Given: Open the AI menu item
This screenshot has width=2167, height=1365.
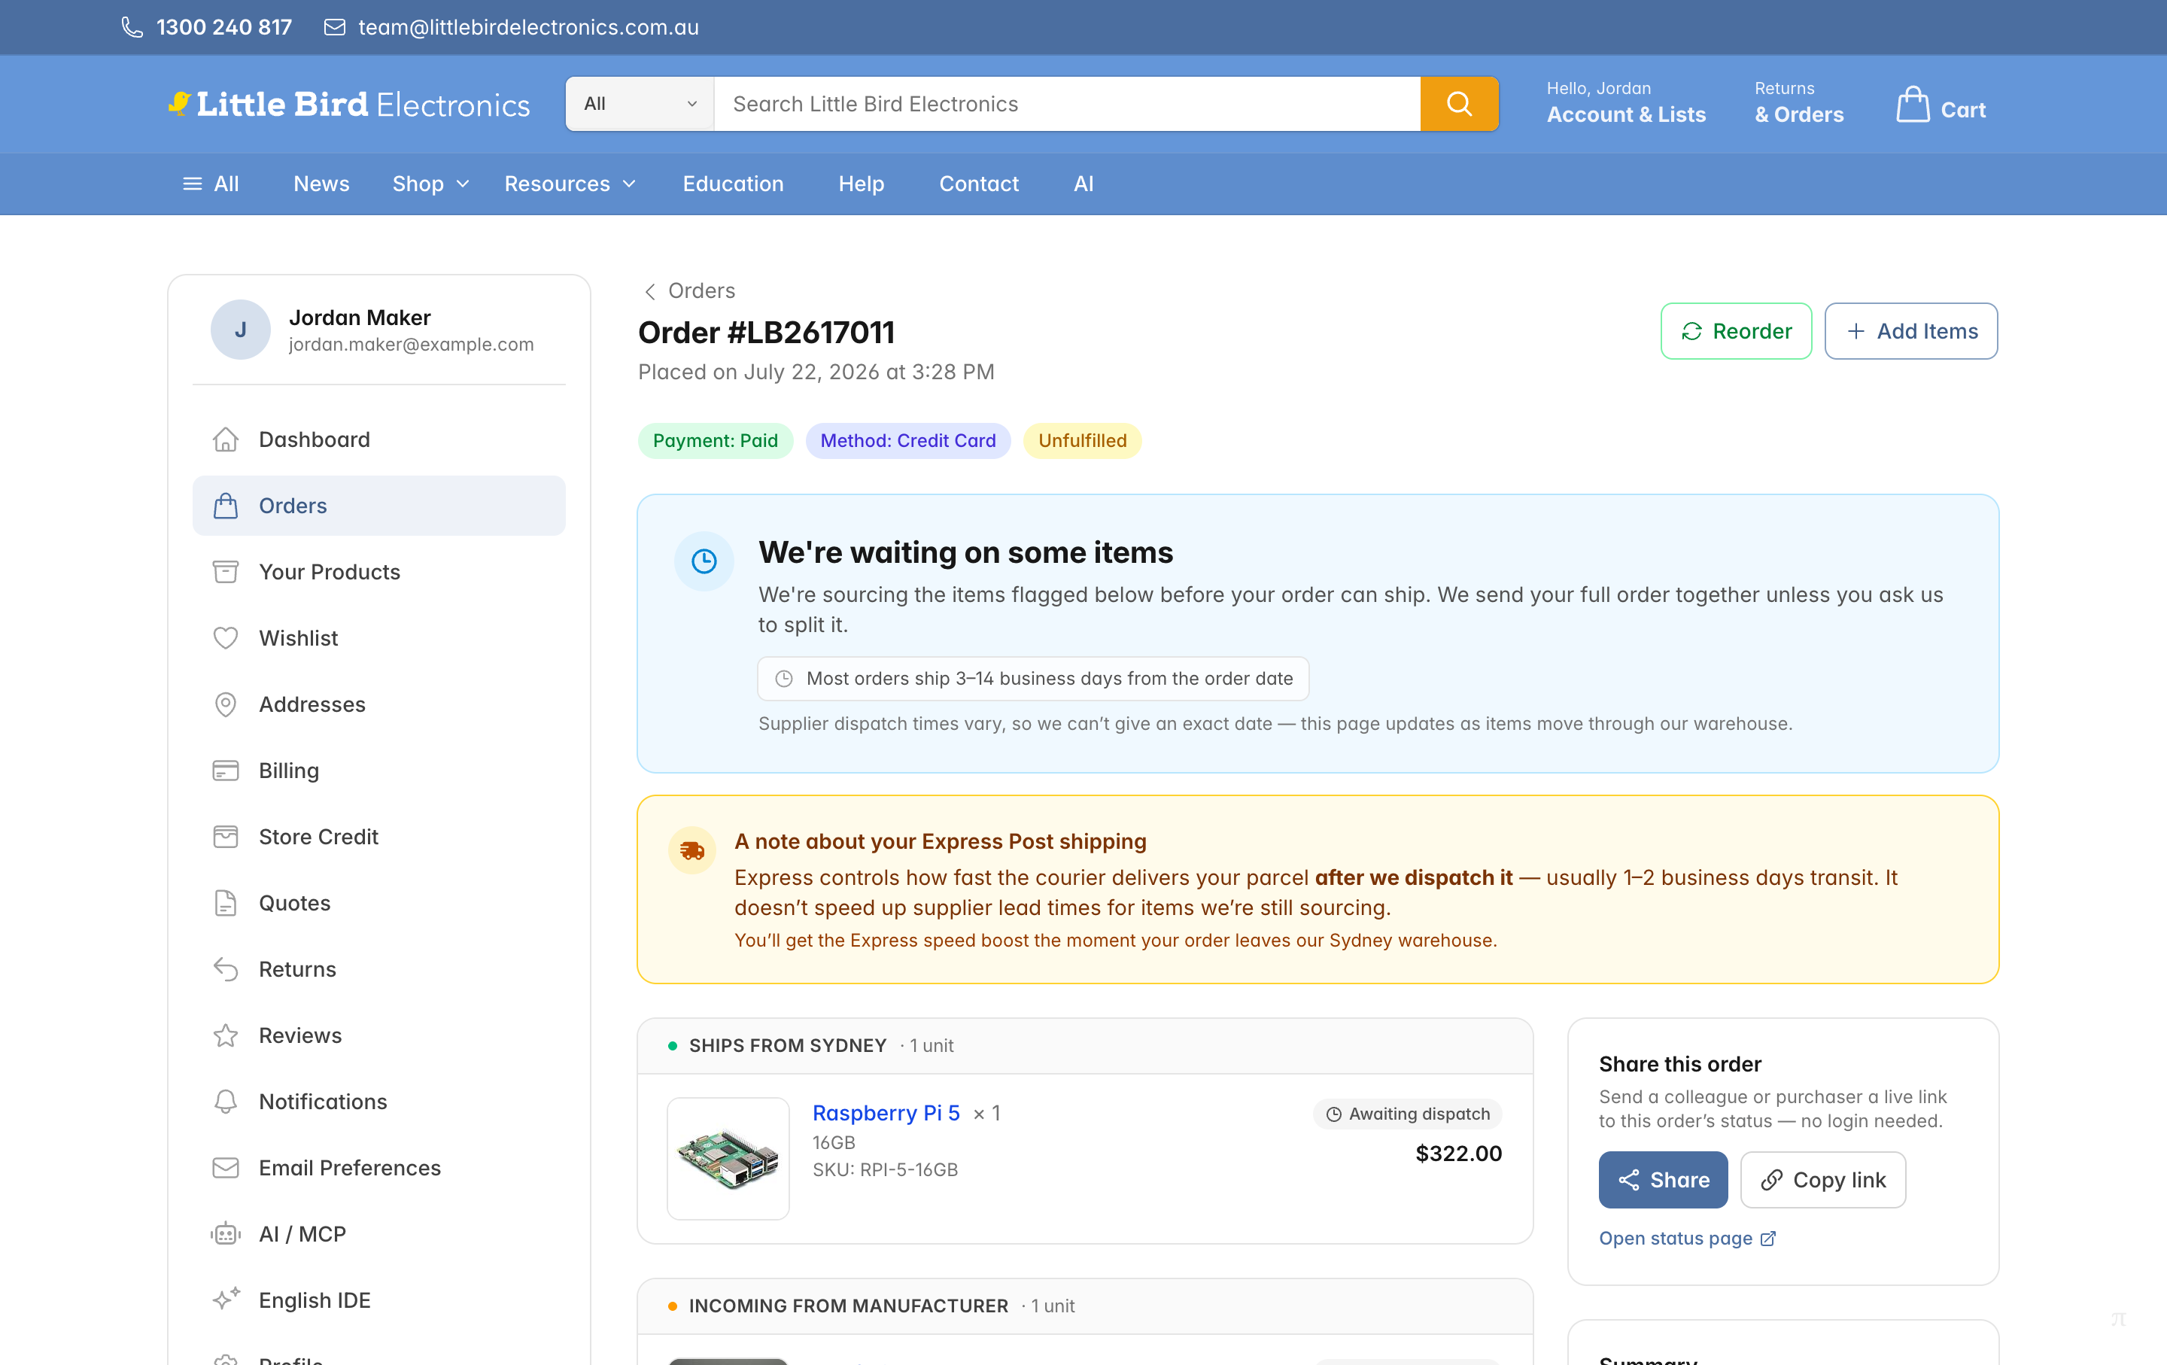Looking at the screenshot, I should (x=1083, y=184).
